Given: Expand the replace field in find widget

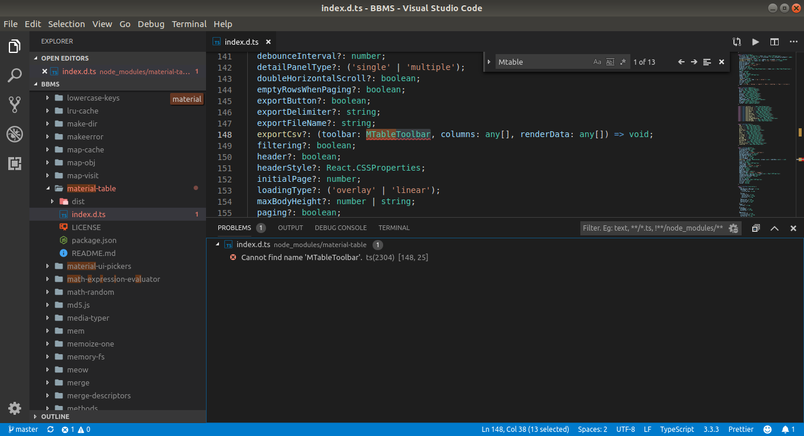Looking at the screenshot, I should 489,62.
